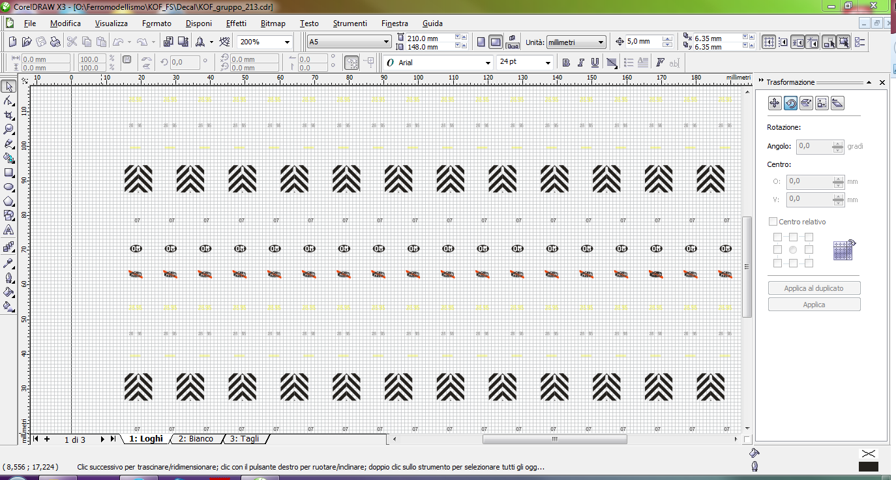Switch to page tab 3: Tagli
The height and width of the screenshot is (480, 896).
coord(244,439)
